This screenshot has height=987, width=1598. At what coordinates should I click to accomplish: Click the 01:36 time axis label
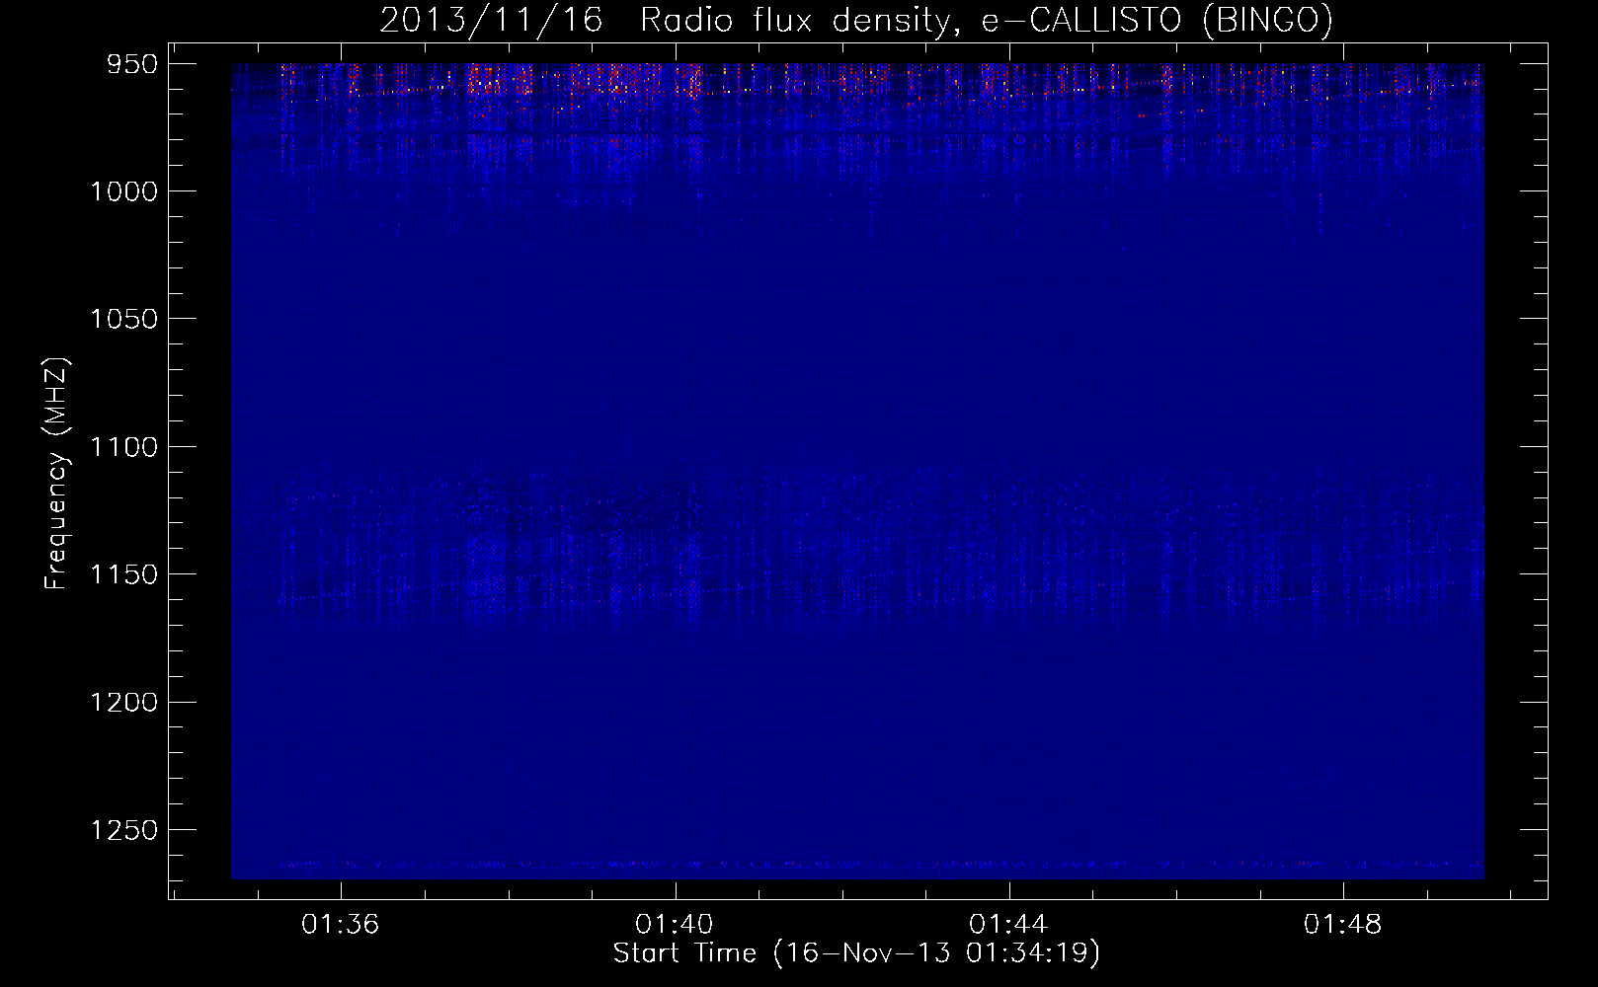coord(341,925)
